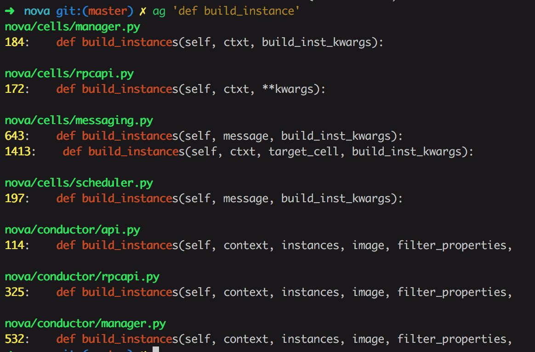The image size is (535, 352).
Task: Click 'message' parameter on line 643
Action: point(245,136)
